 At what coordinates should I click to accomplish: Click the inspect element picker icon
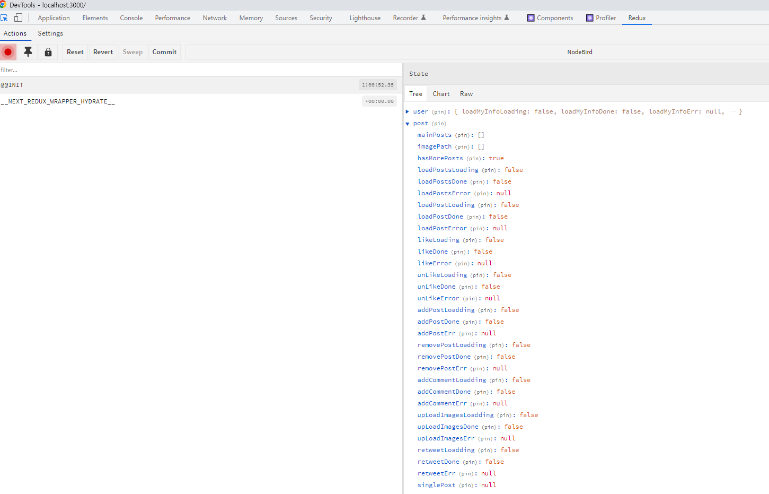4,18
